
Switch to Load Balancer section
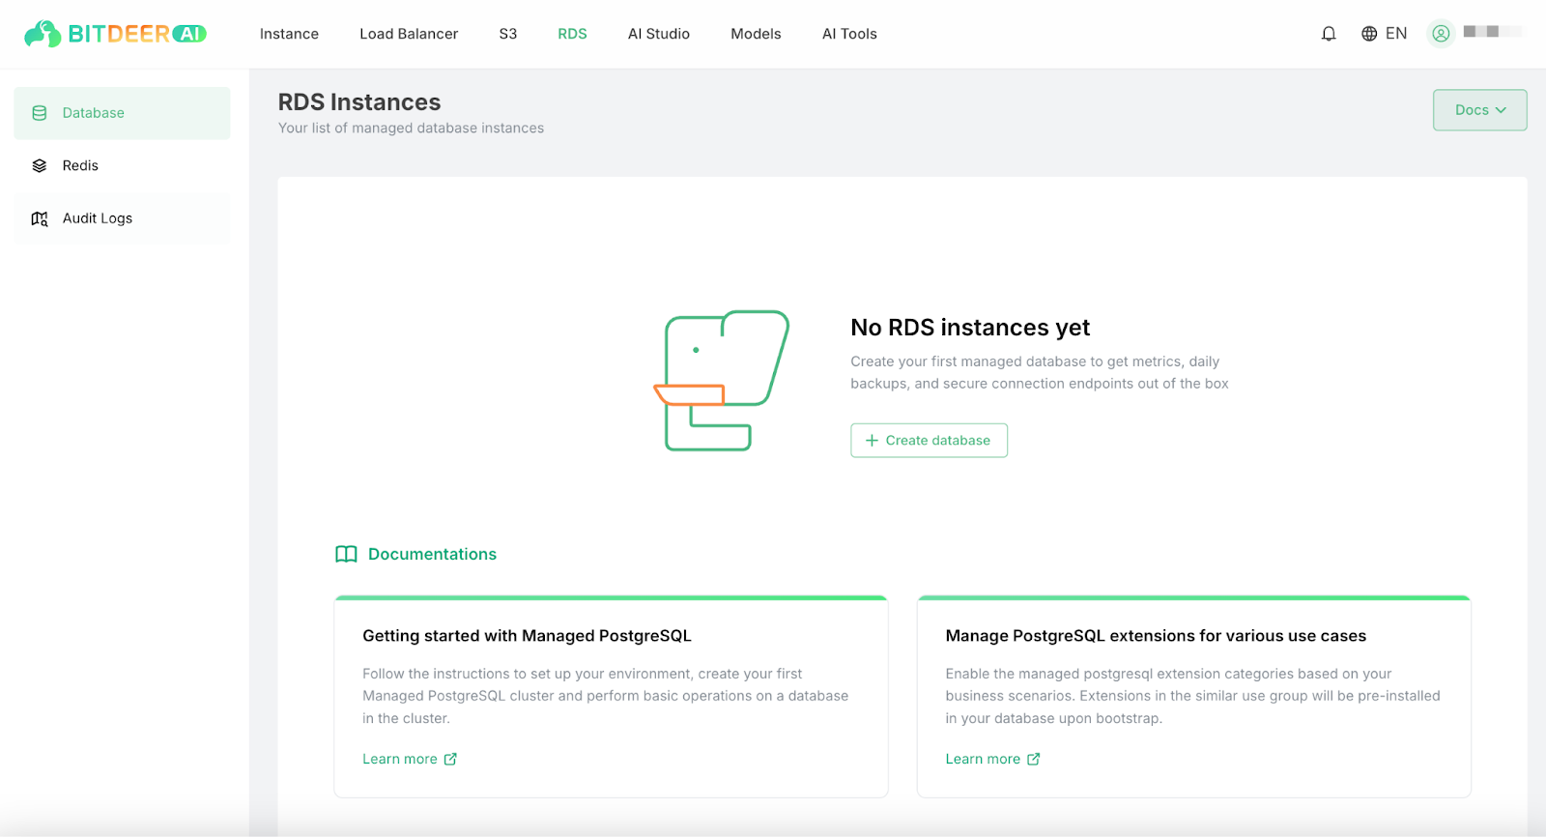[x=409, y=34]
